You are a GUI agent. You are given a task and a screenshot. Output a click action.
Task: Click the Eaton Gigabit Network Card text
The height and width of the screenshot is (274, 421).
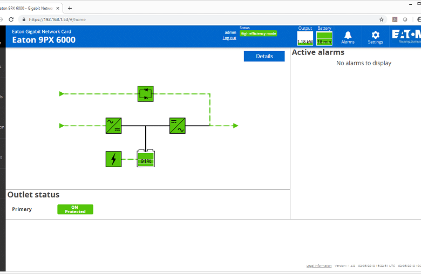42,32
